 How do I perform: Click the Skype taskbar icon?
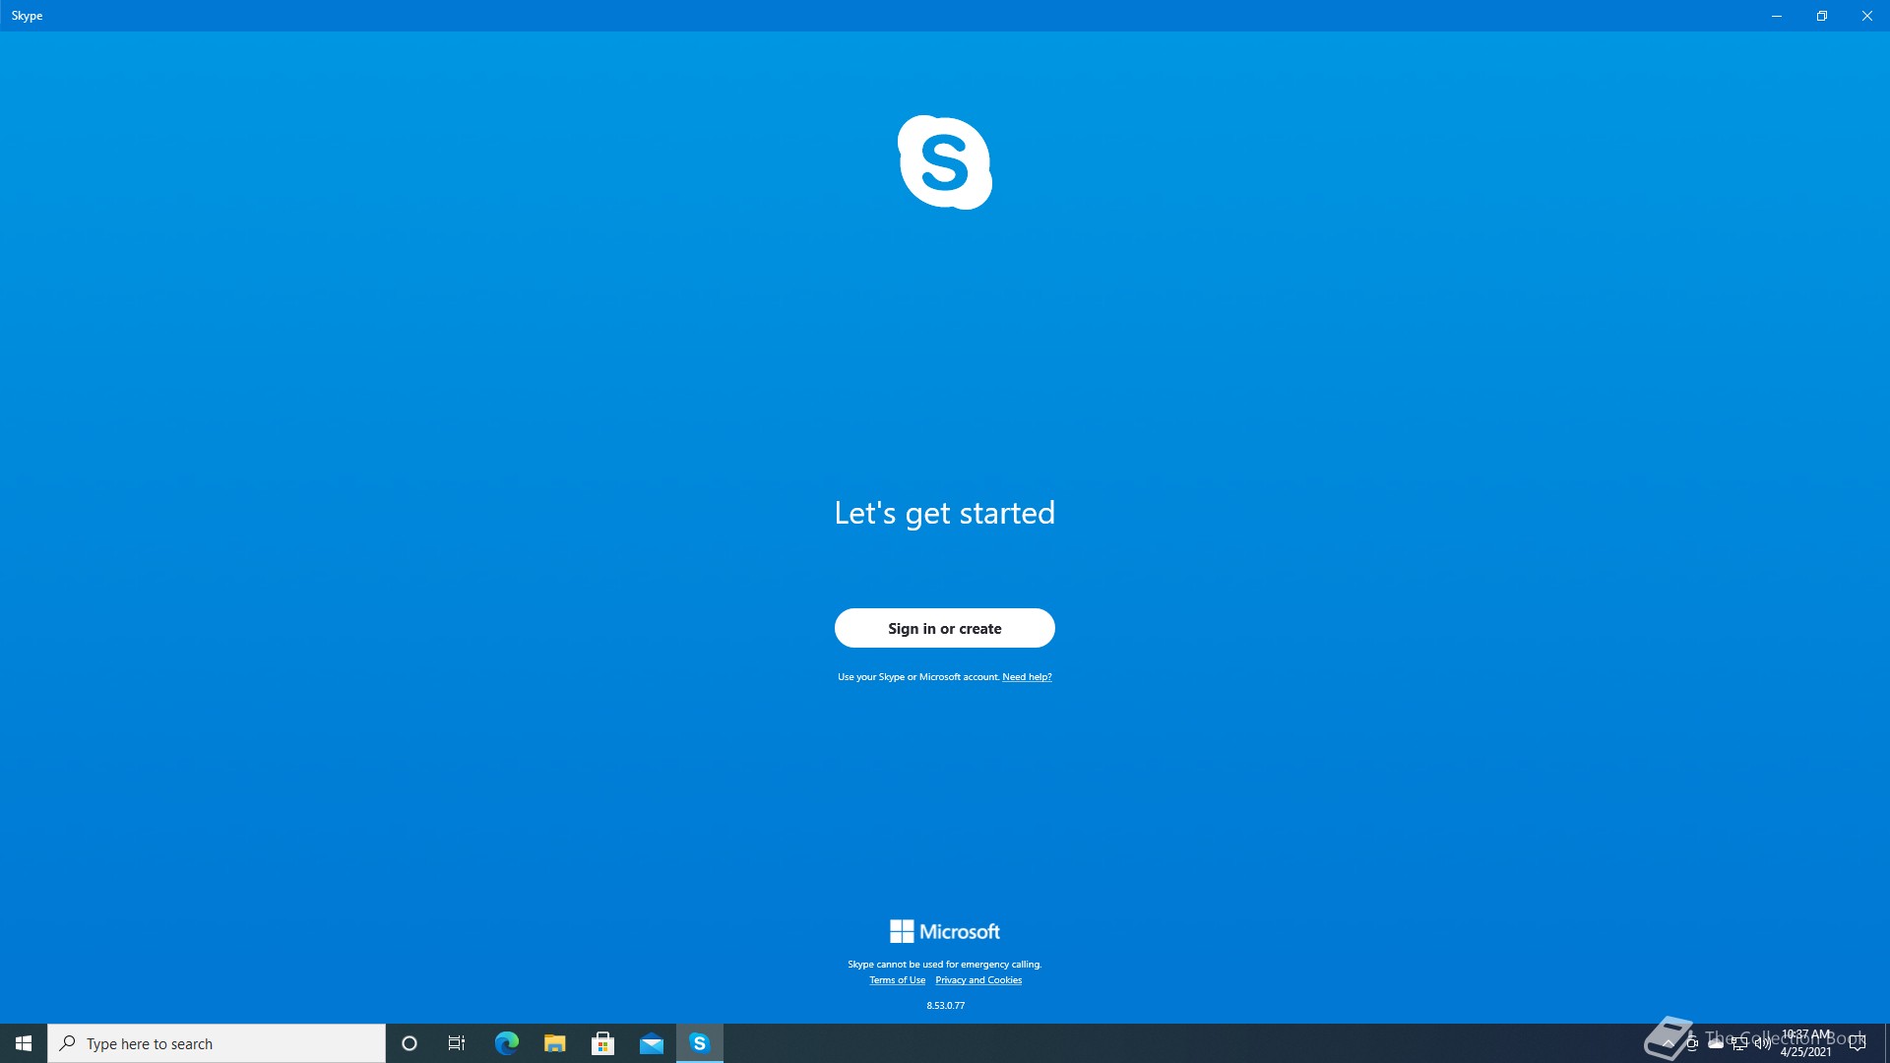699,1043
